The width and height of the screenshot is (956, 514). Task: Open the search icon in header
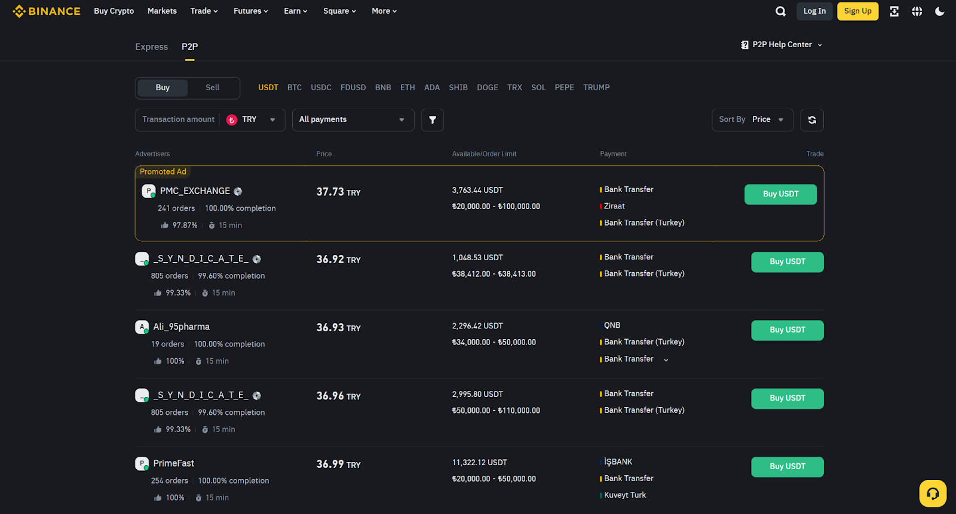click(x=780, y=11)
